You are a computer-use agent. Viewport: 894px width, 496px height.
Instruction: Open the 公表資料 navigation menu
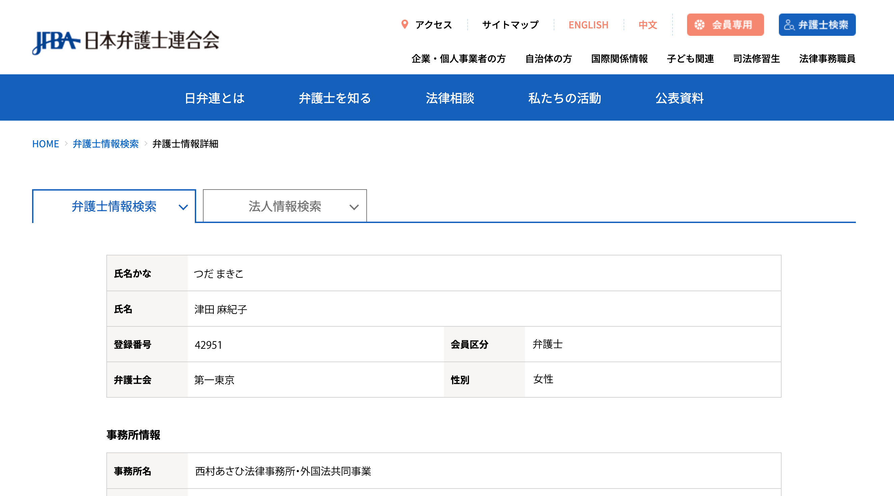click(679, 98)
